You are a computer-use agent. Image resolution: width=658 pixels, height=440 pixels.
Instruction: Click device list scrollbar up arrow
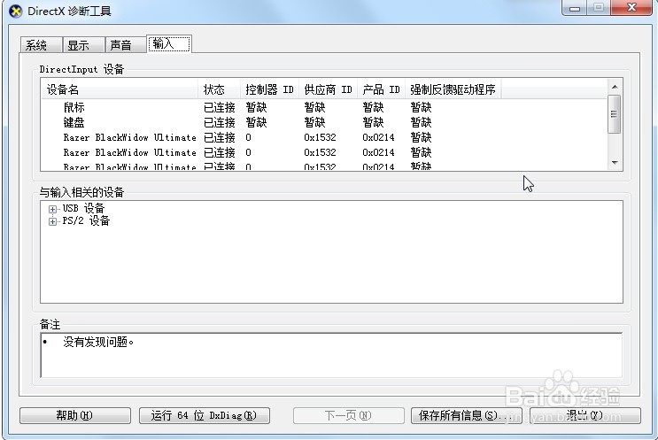click(615, 87)
